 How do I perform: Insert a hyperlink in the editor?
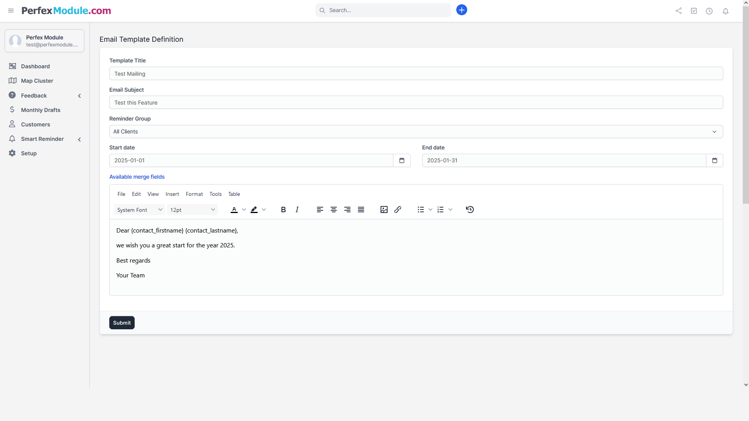[398, 210]
